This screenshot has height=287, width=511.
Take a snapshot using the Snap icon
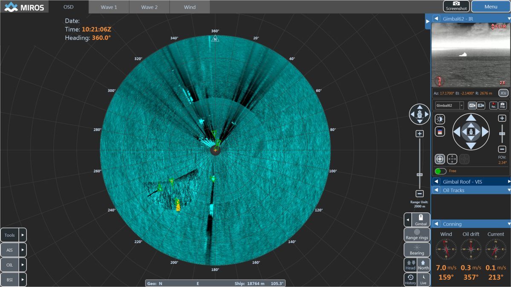(502, 106)
